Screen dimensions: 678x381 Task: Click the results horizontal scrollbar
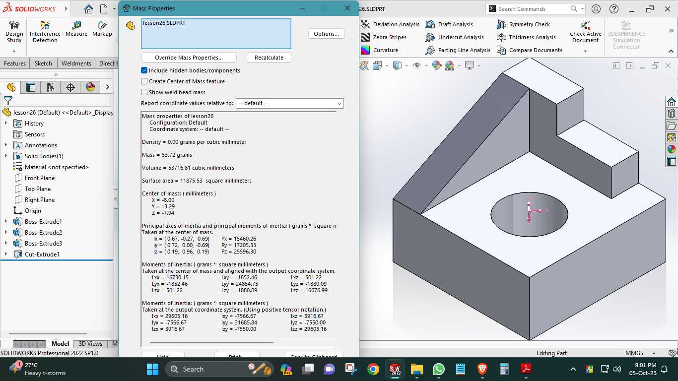(x=211, y=342)
